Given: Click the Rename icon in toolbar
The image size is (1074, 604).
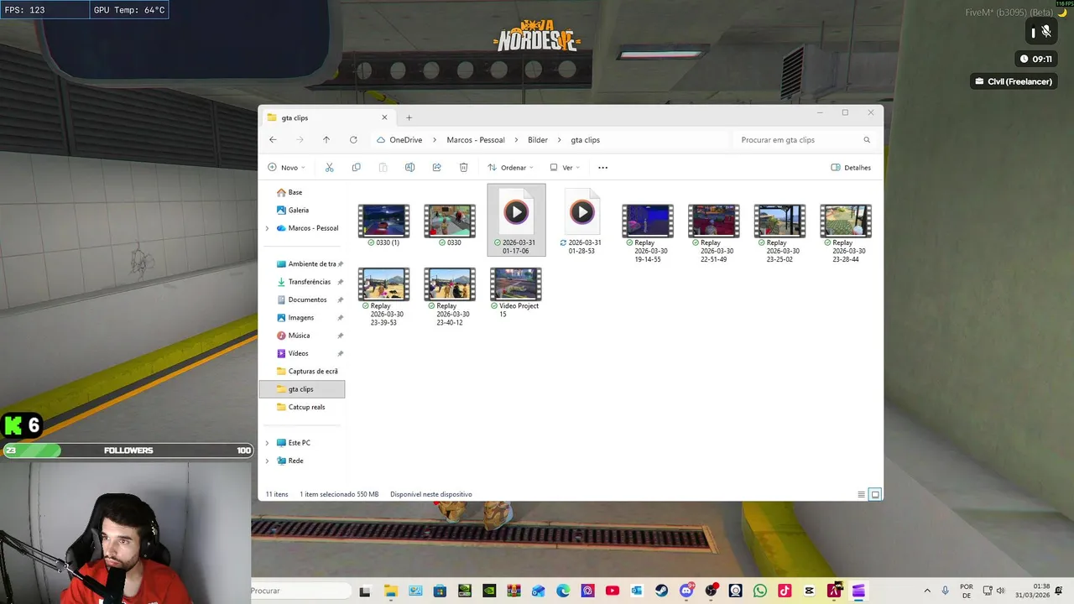Looking at the screenshot, I should [x=409, y=168].
